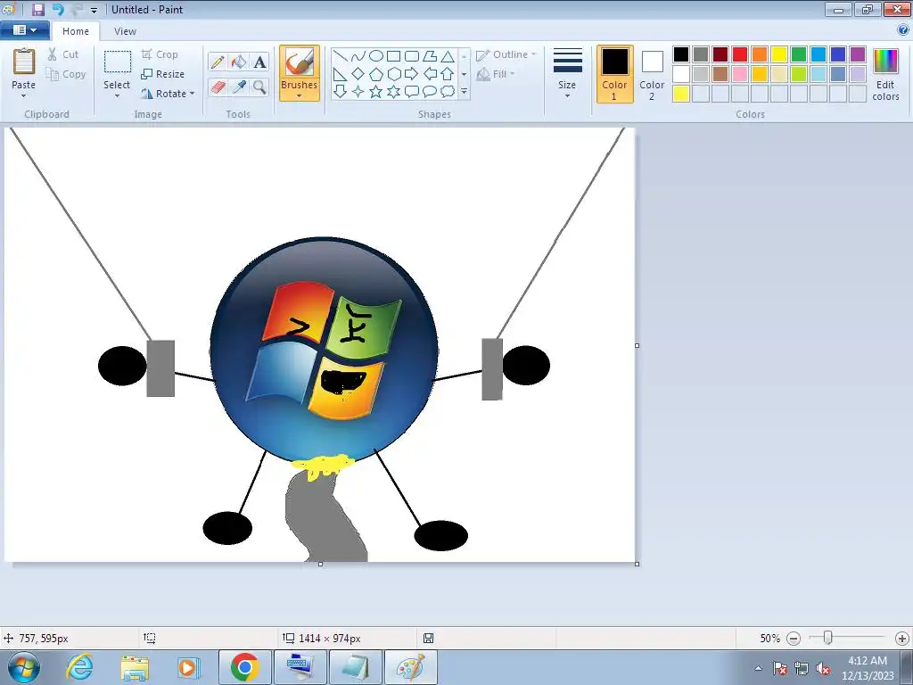Pick the yellow custom color swatch
Viewport: 913px width, 685px height.
[x=681, y=94]
